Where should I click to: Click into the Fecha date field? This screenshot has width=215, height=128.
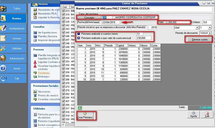pos(111,22)
